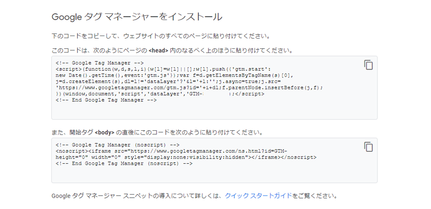Copy the body noscript snippet to clipboard
This screenshot has width=431, height=209.
pos(368,147)
